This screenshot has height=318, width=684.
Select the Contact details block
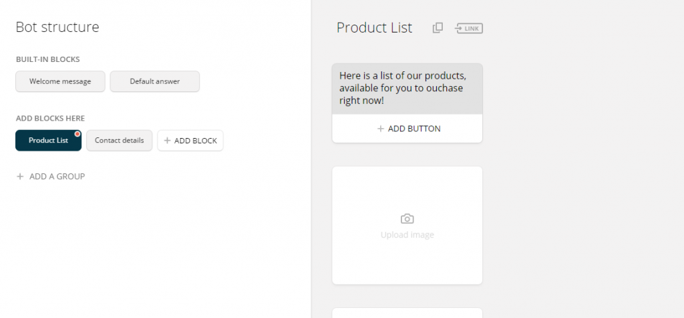tap(119, 140)
